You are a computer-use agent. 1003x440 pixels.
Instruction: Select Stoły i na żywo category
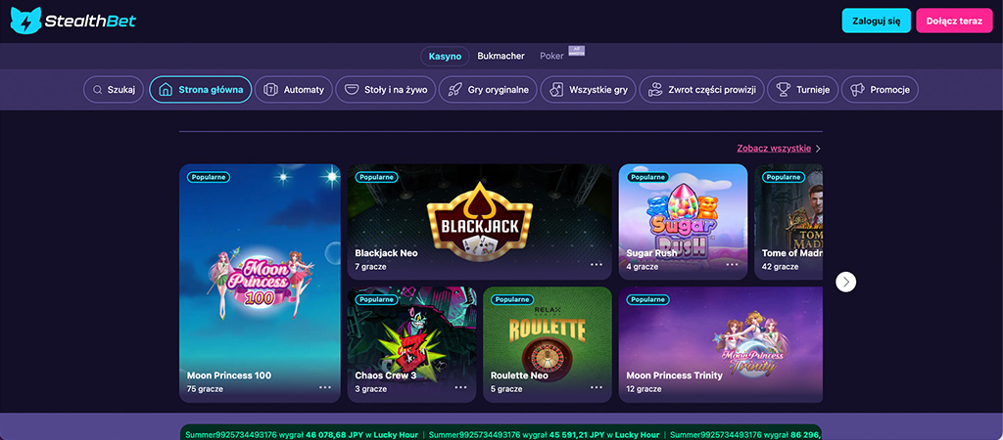pos(386,89)
